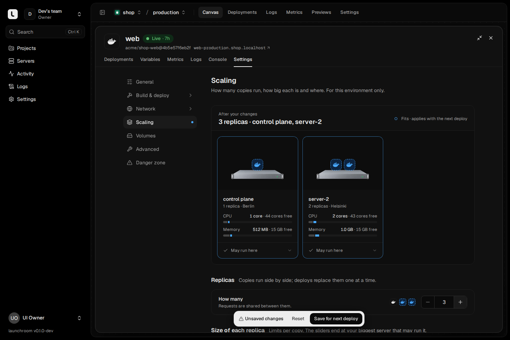510x340 pixels.
Task: Select Scaling settings section
Action: [x=160, y=122]
